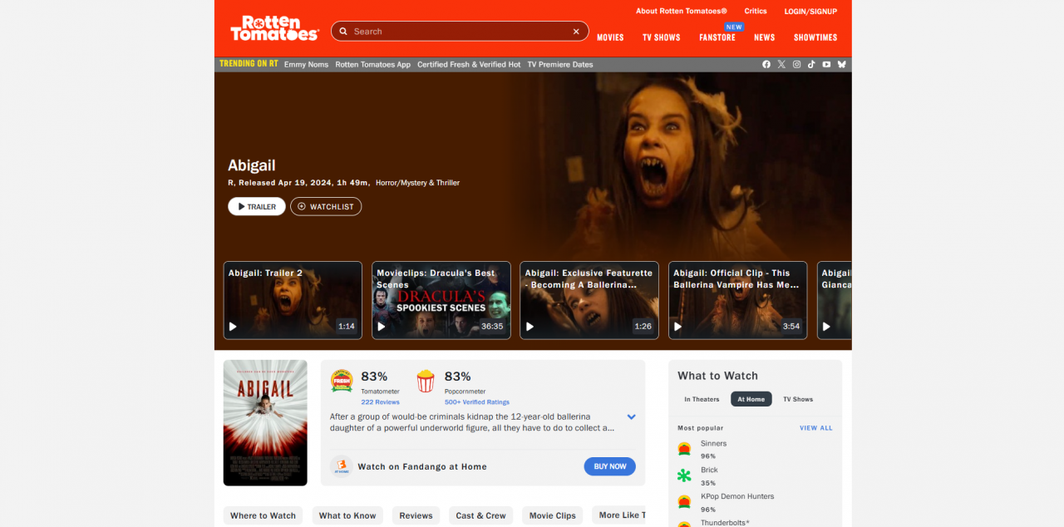Open the Emmy Noms trending link
The height and width of the screenshot is (527, 1064).
(306, 64)
